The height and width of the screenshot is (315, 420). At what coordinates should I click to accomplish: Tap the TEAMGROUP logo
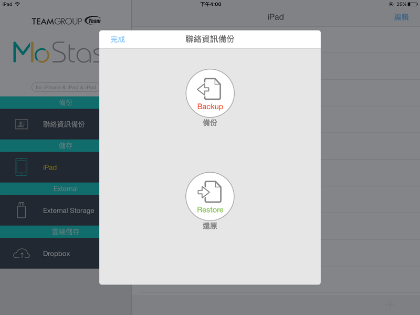[x=66, y=20]
